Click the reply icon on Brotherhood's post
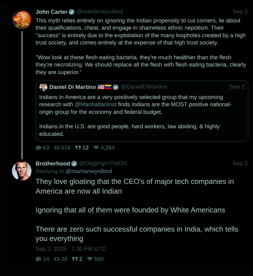Viewport: 253px width, 276px height. tap(39, 259)
